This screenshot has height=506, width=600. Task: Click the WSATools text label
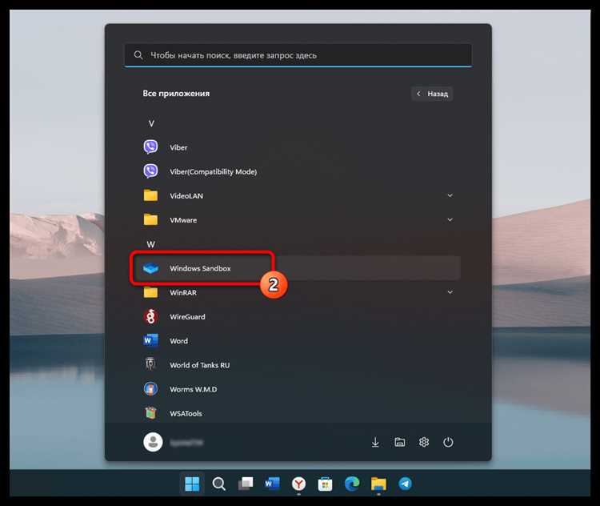[x=186, y=413]
